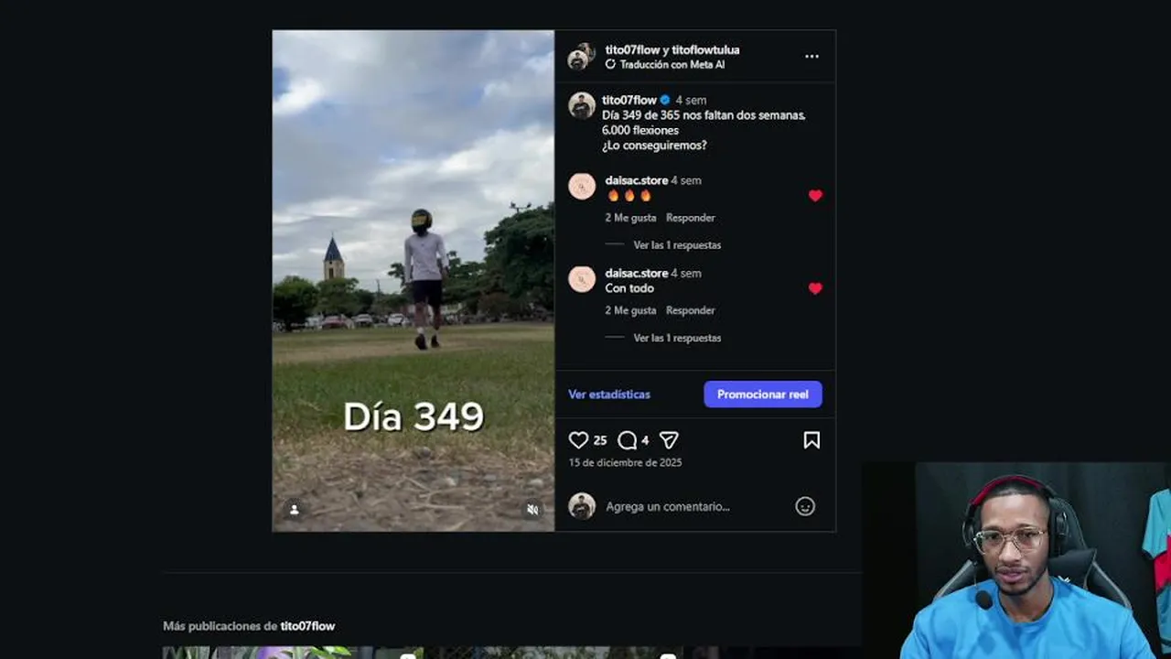This screenshot has height=659, width=1171.
Task: Focus the 'Agrega un comentario...' field
Action: (695, 506)
